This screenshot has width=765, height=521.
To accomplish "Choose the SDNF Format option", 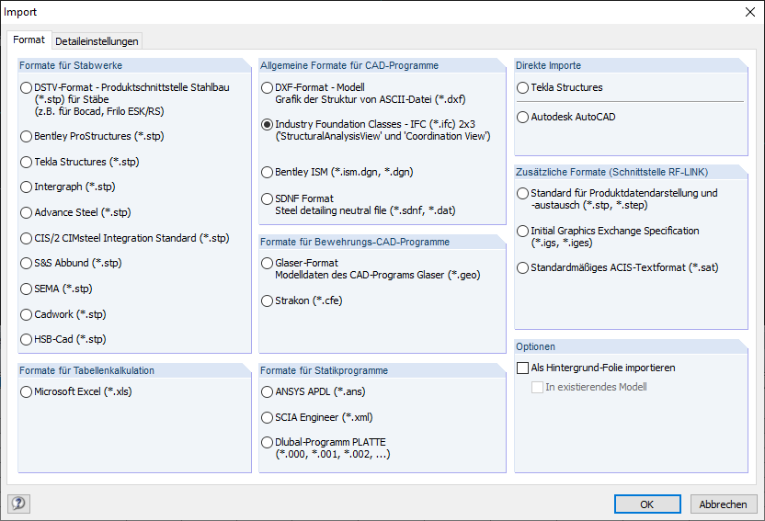I will tap(267, 198).
